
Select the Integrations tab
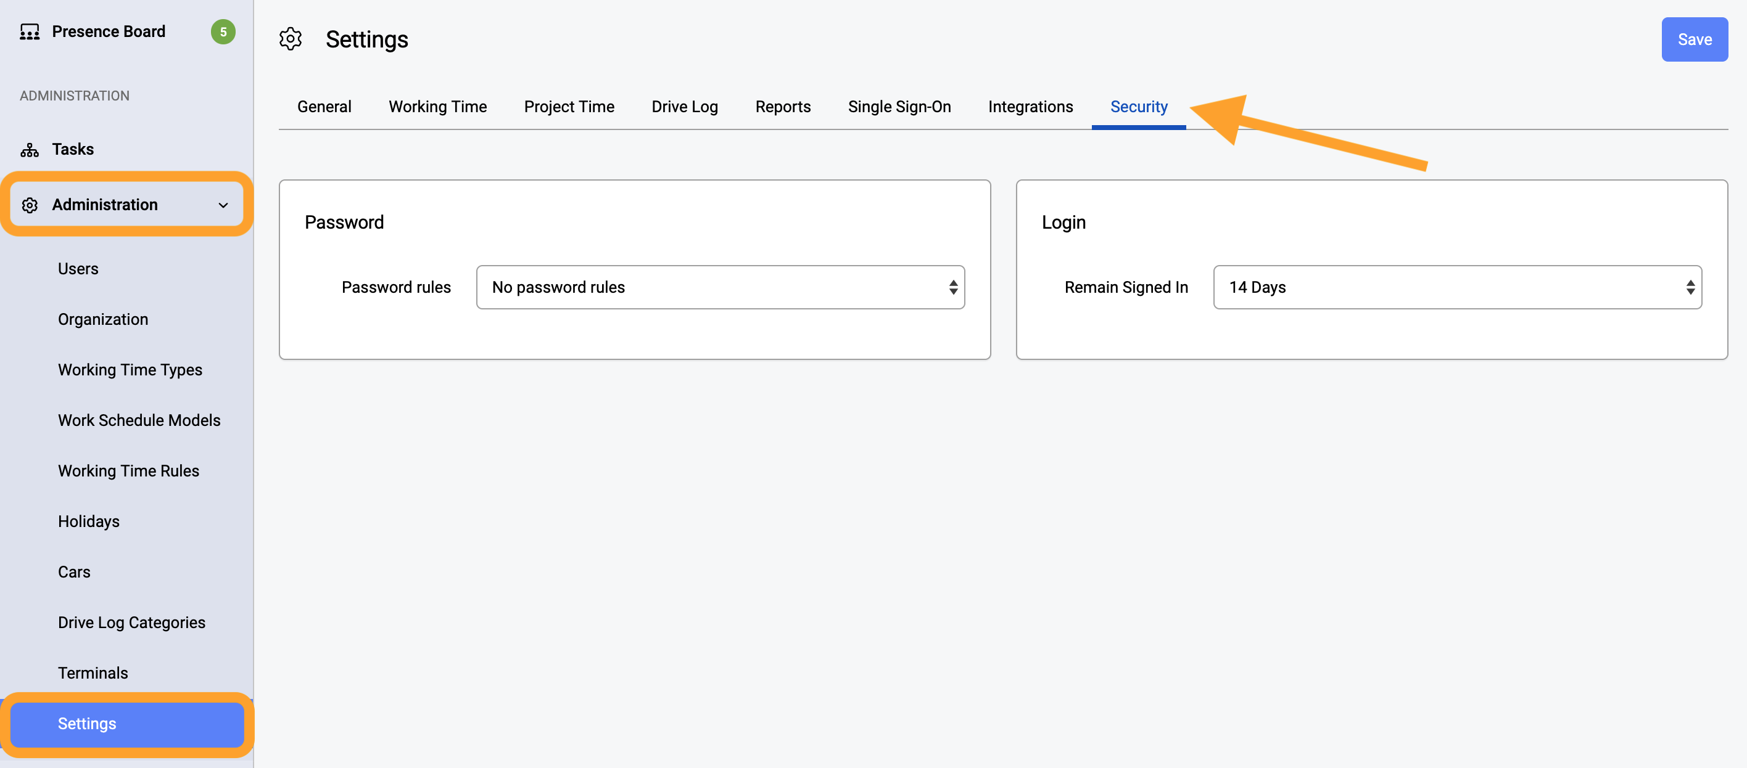pyautogui.click(x=1030, y=107)
